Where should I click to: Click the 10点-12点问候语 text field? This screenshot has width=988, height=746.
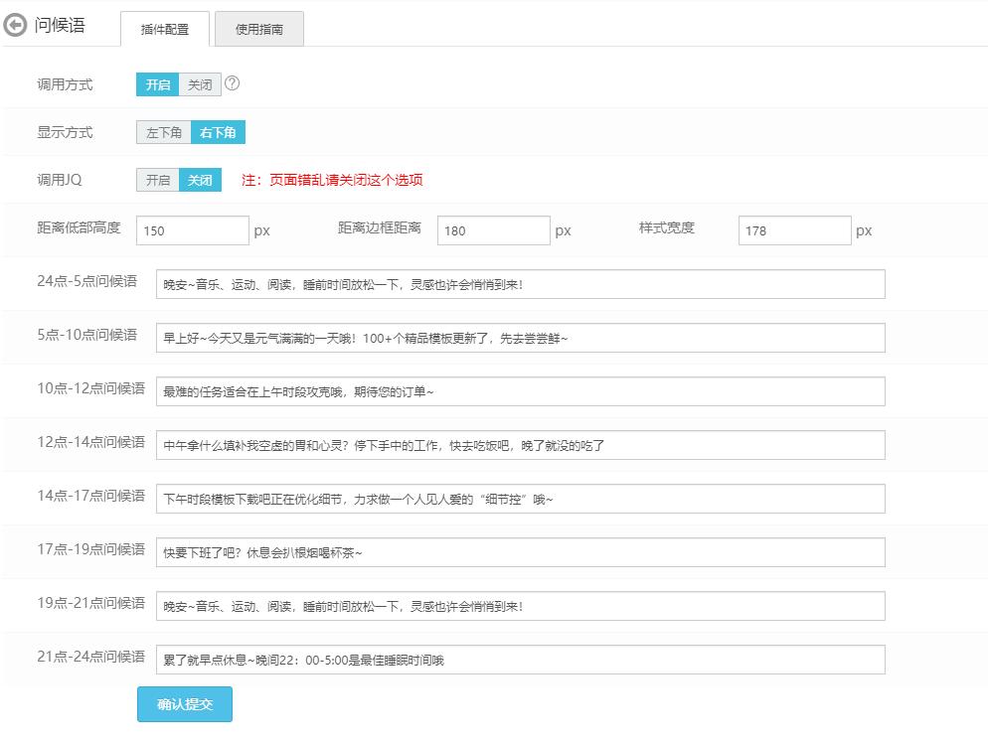520,391
